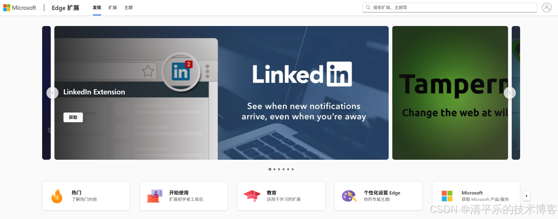Select the first carousel page dot
Screen dimensions: 558x219
pyautogui.click(x=270, y=169)
